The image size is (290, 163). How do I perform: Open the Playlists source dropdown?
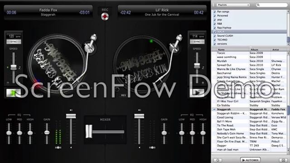click(233, 5)
